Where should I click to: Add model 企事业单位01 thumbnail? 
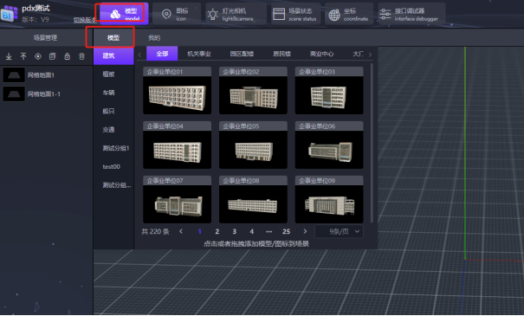[177, 95]
